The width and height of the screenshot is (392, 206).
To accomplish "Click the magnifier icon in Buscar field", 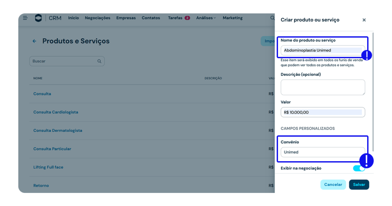I will click(x=100, y=61).
